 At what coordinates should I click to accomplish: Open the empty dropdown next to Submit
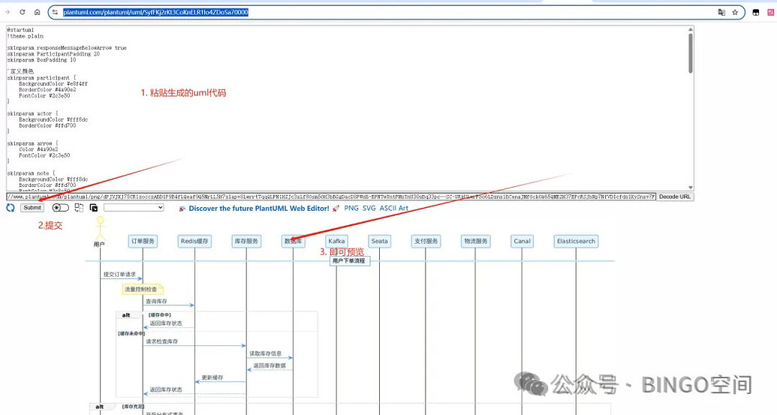coord(134,207)
